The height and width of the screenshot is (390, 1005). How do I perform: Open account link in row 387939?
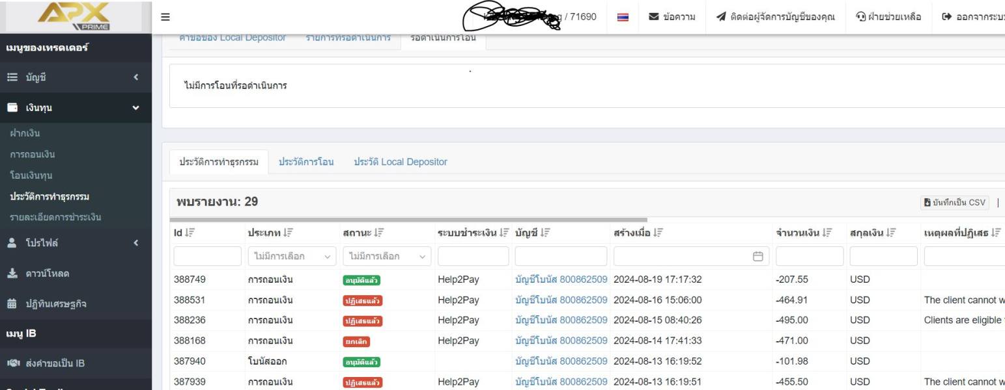[x=561, y=382]
